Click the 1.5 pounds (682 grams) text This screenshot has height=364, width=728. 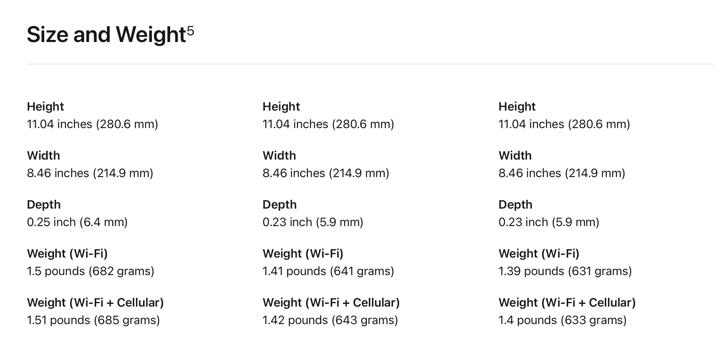click(x=90, y=271)
